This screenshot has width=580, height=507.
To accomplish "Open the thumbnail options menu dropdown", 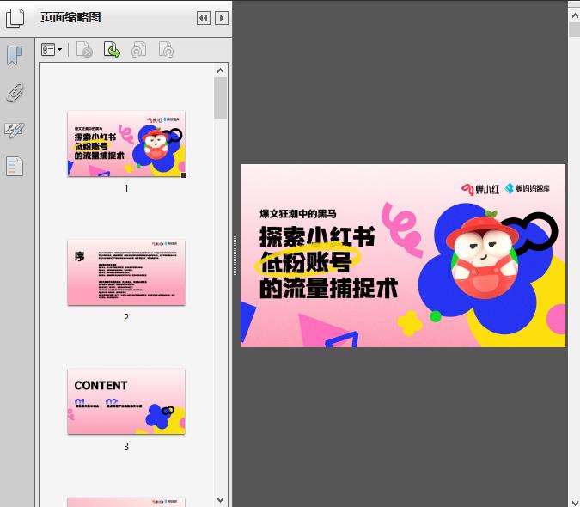I will [x=52, y=50].
